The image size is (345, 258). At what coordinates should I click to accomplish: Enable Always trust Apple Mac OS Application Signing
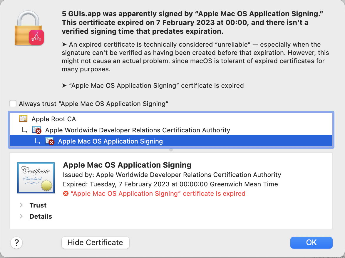click(x=13, y=103)
